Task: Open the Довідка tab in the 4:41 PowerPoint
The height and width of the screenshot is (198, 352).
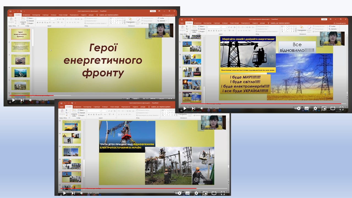Action: [143, 107]
